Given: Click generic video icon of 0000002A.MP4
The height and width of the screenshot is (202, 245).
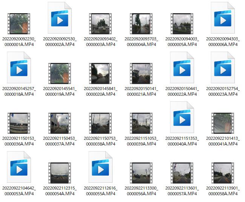Looking at the screenshot, I should coord(60,18).
